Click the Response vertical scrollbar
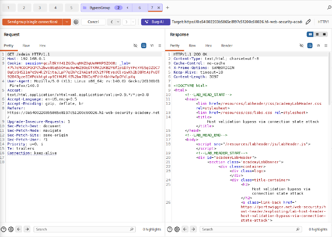The height and width of the screenshot is (237, 332). click(x=330, y=79)
